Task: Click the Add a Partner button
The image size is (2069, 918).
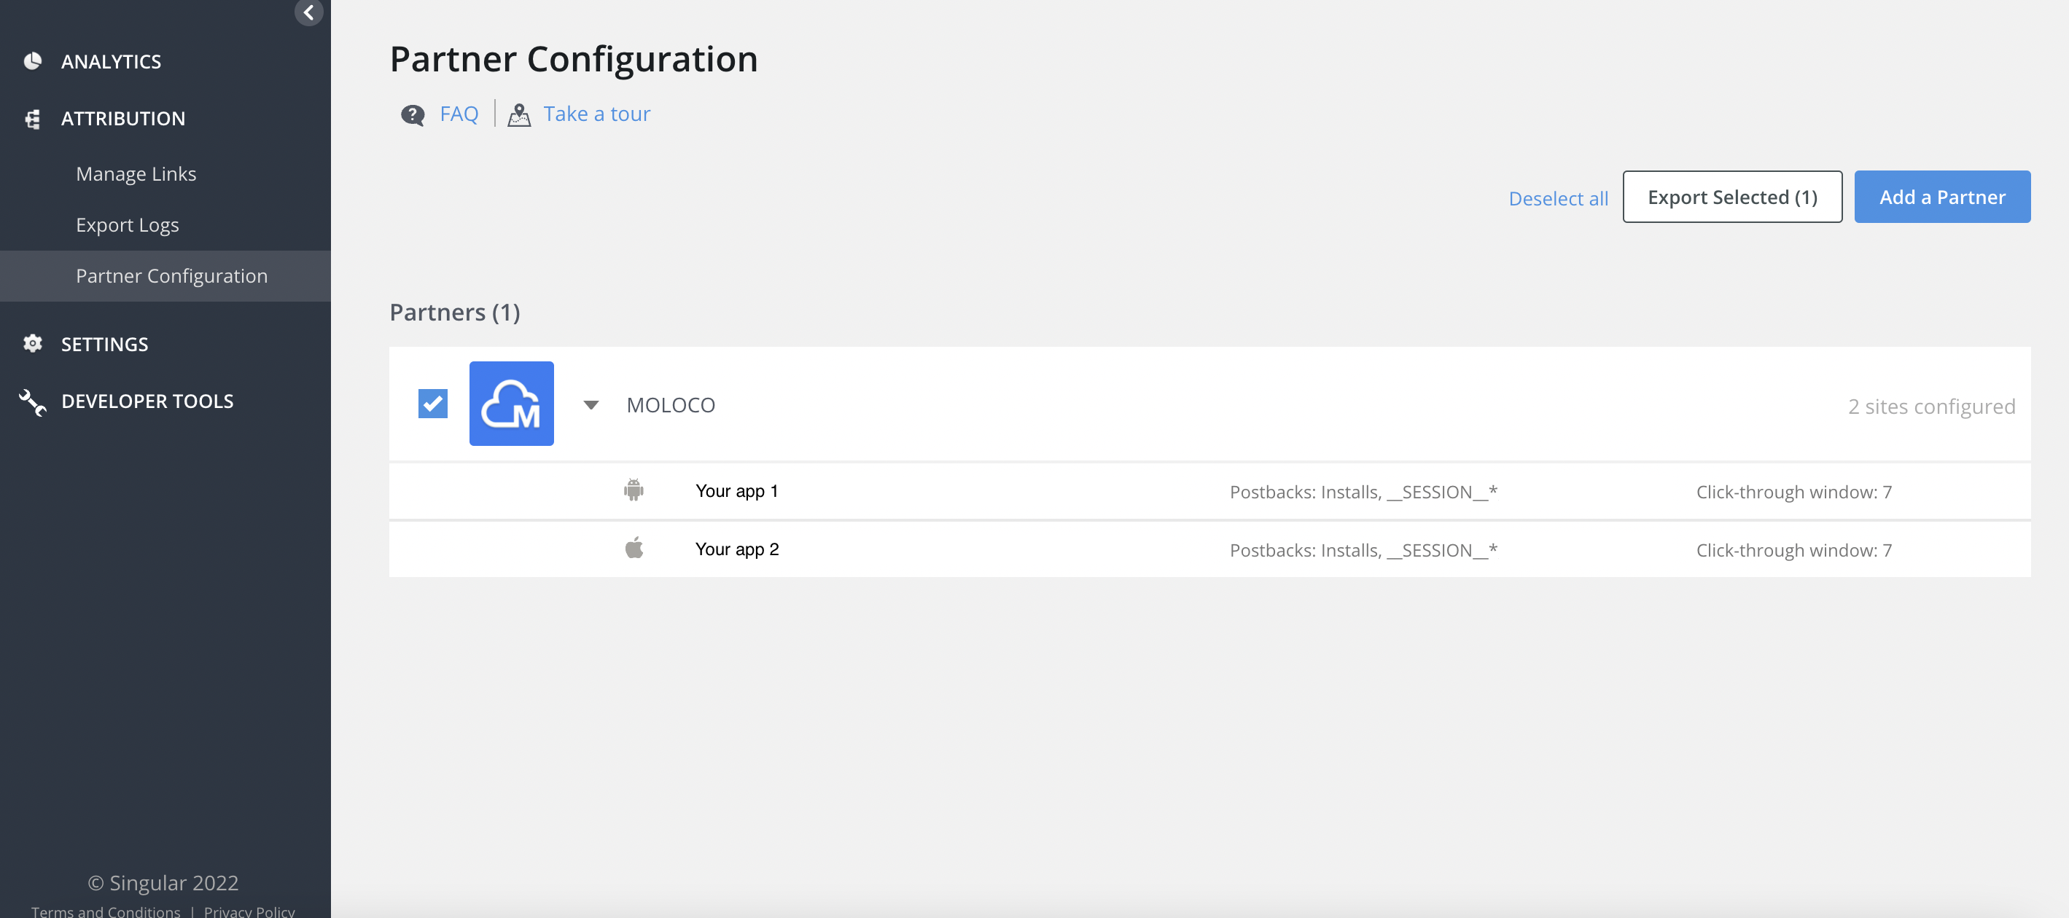Action: click(x=1941, y=197)
